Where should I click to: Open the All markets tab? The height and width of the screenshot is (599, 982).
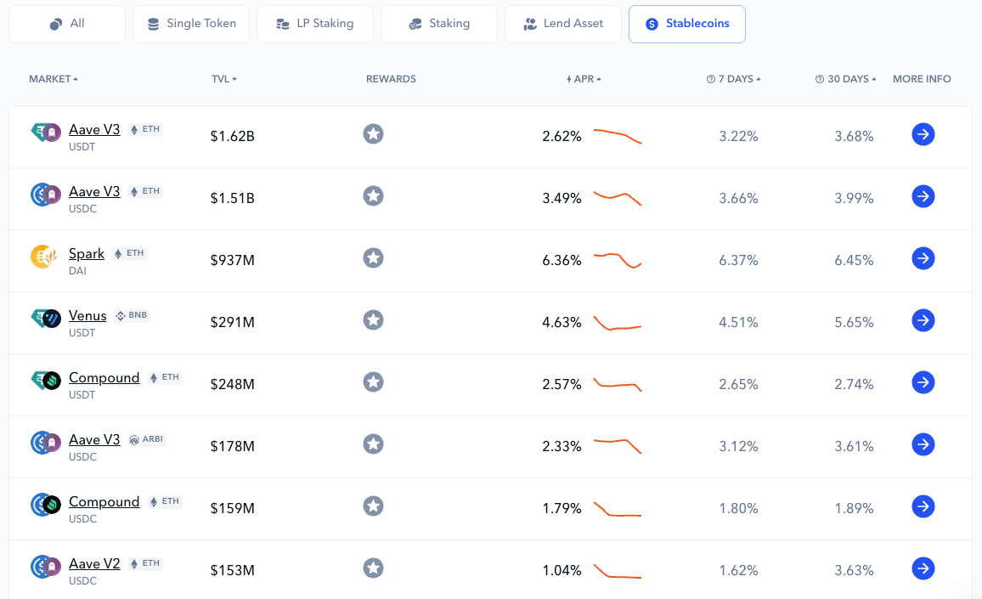[x=67, y=24]
